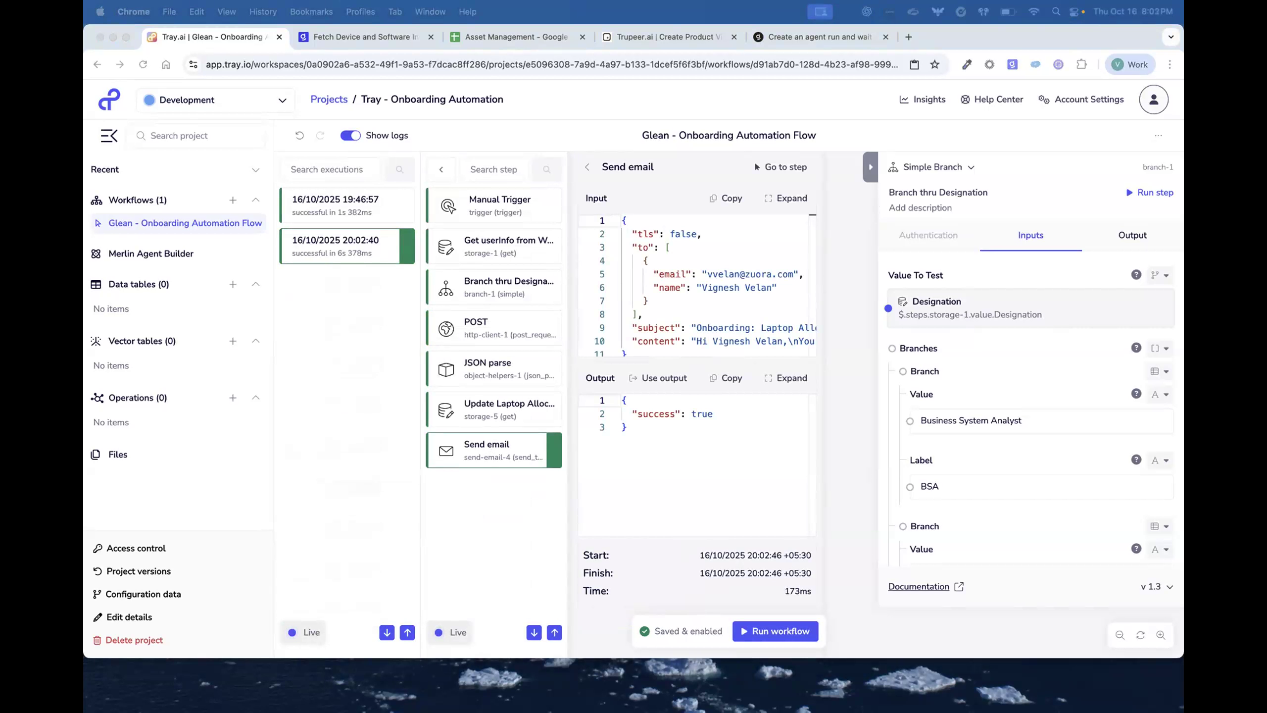Copy the Send email input JSON
The width and height of the screenshot is (1267, 713).
725,198
